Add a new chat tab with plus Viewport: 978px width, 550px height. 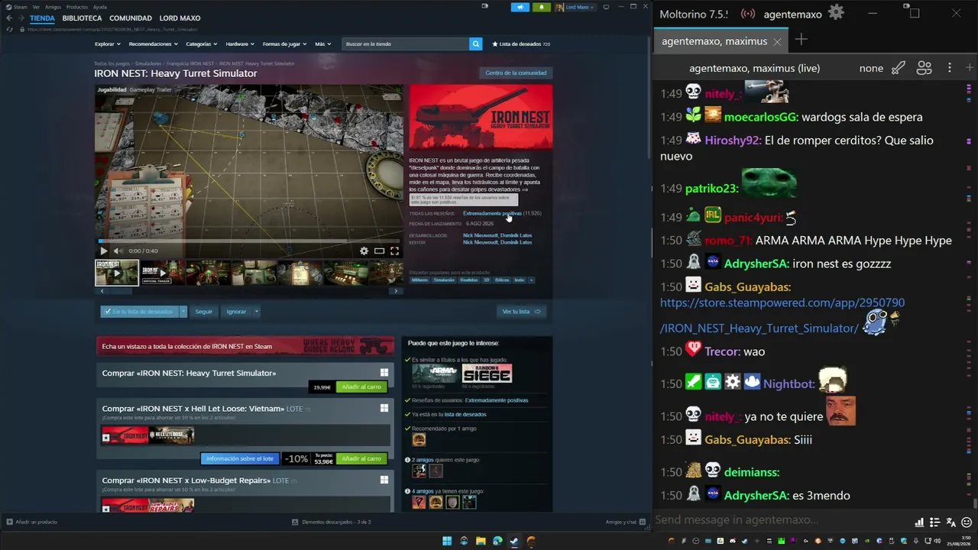(x=801, y=40)
